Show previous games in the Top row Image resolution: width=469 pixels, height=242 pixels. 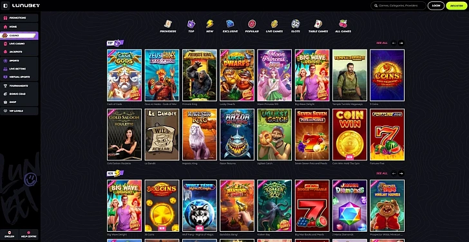point(394,43)
